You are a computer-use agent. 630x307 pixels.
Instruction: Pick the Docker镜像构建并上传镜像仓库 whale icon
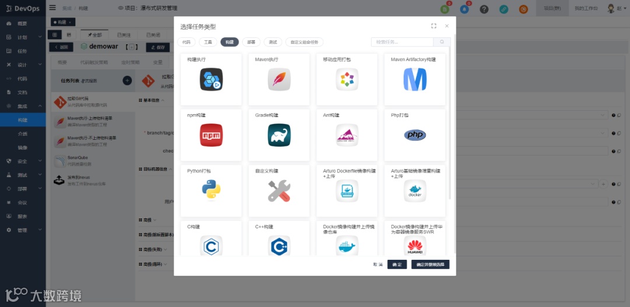[x=347, y=246]
